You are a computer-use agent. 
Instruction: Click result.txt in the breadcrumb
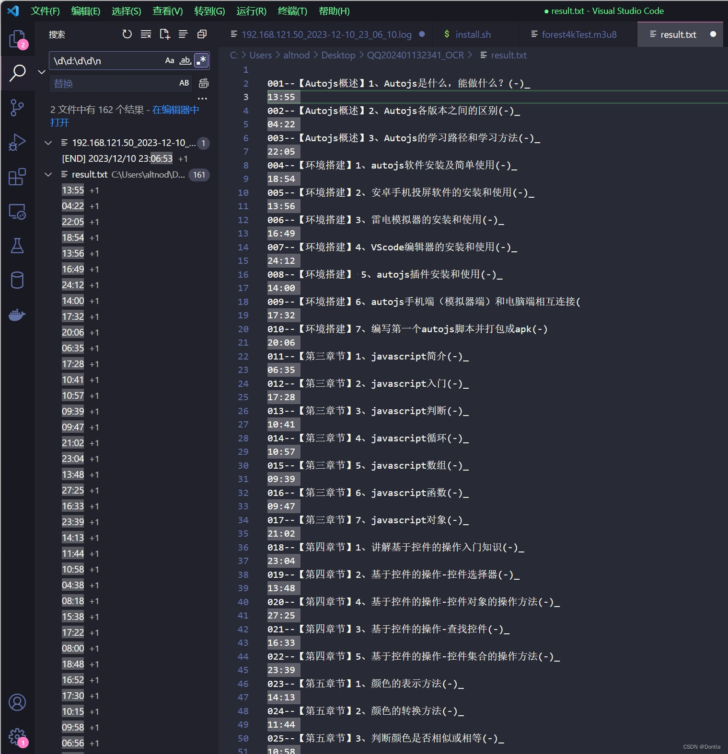508,55
